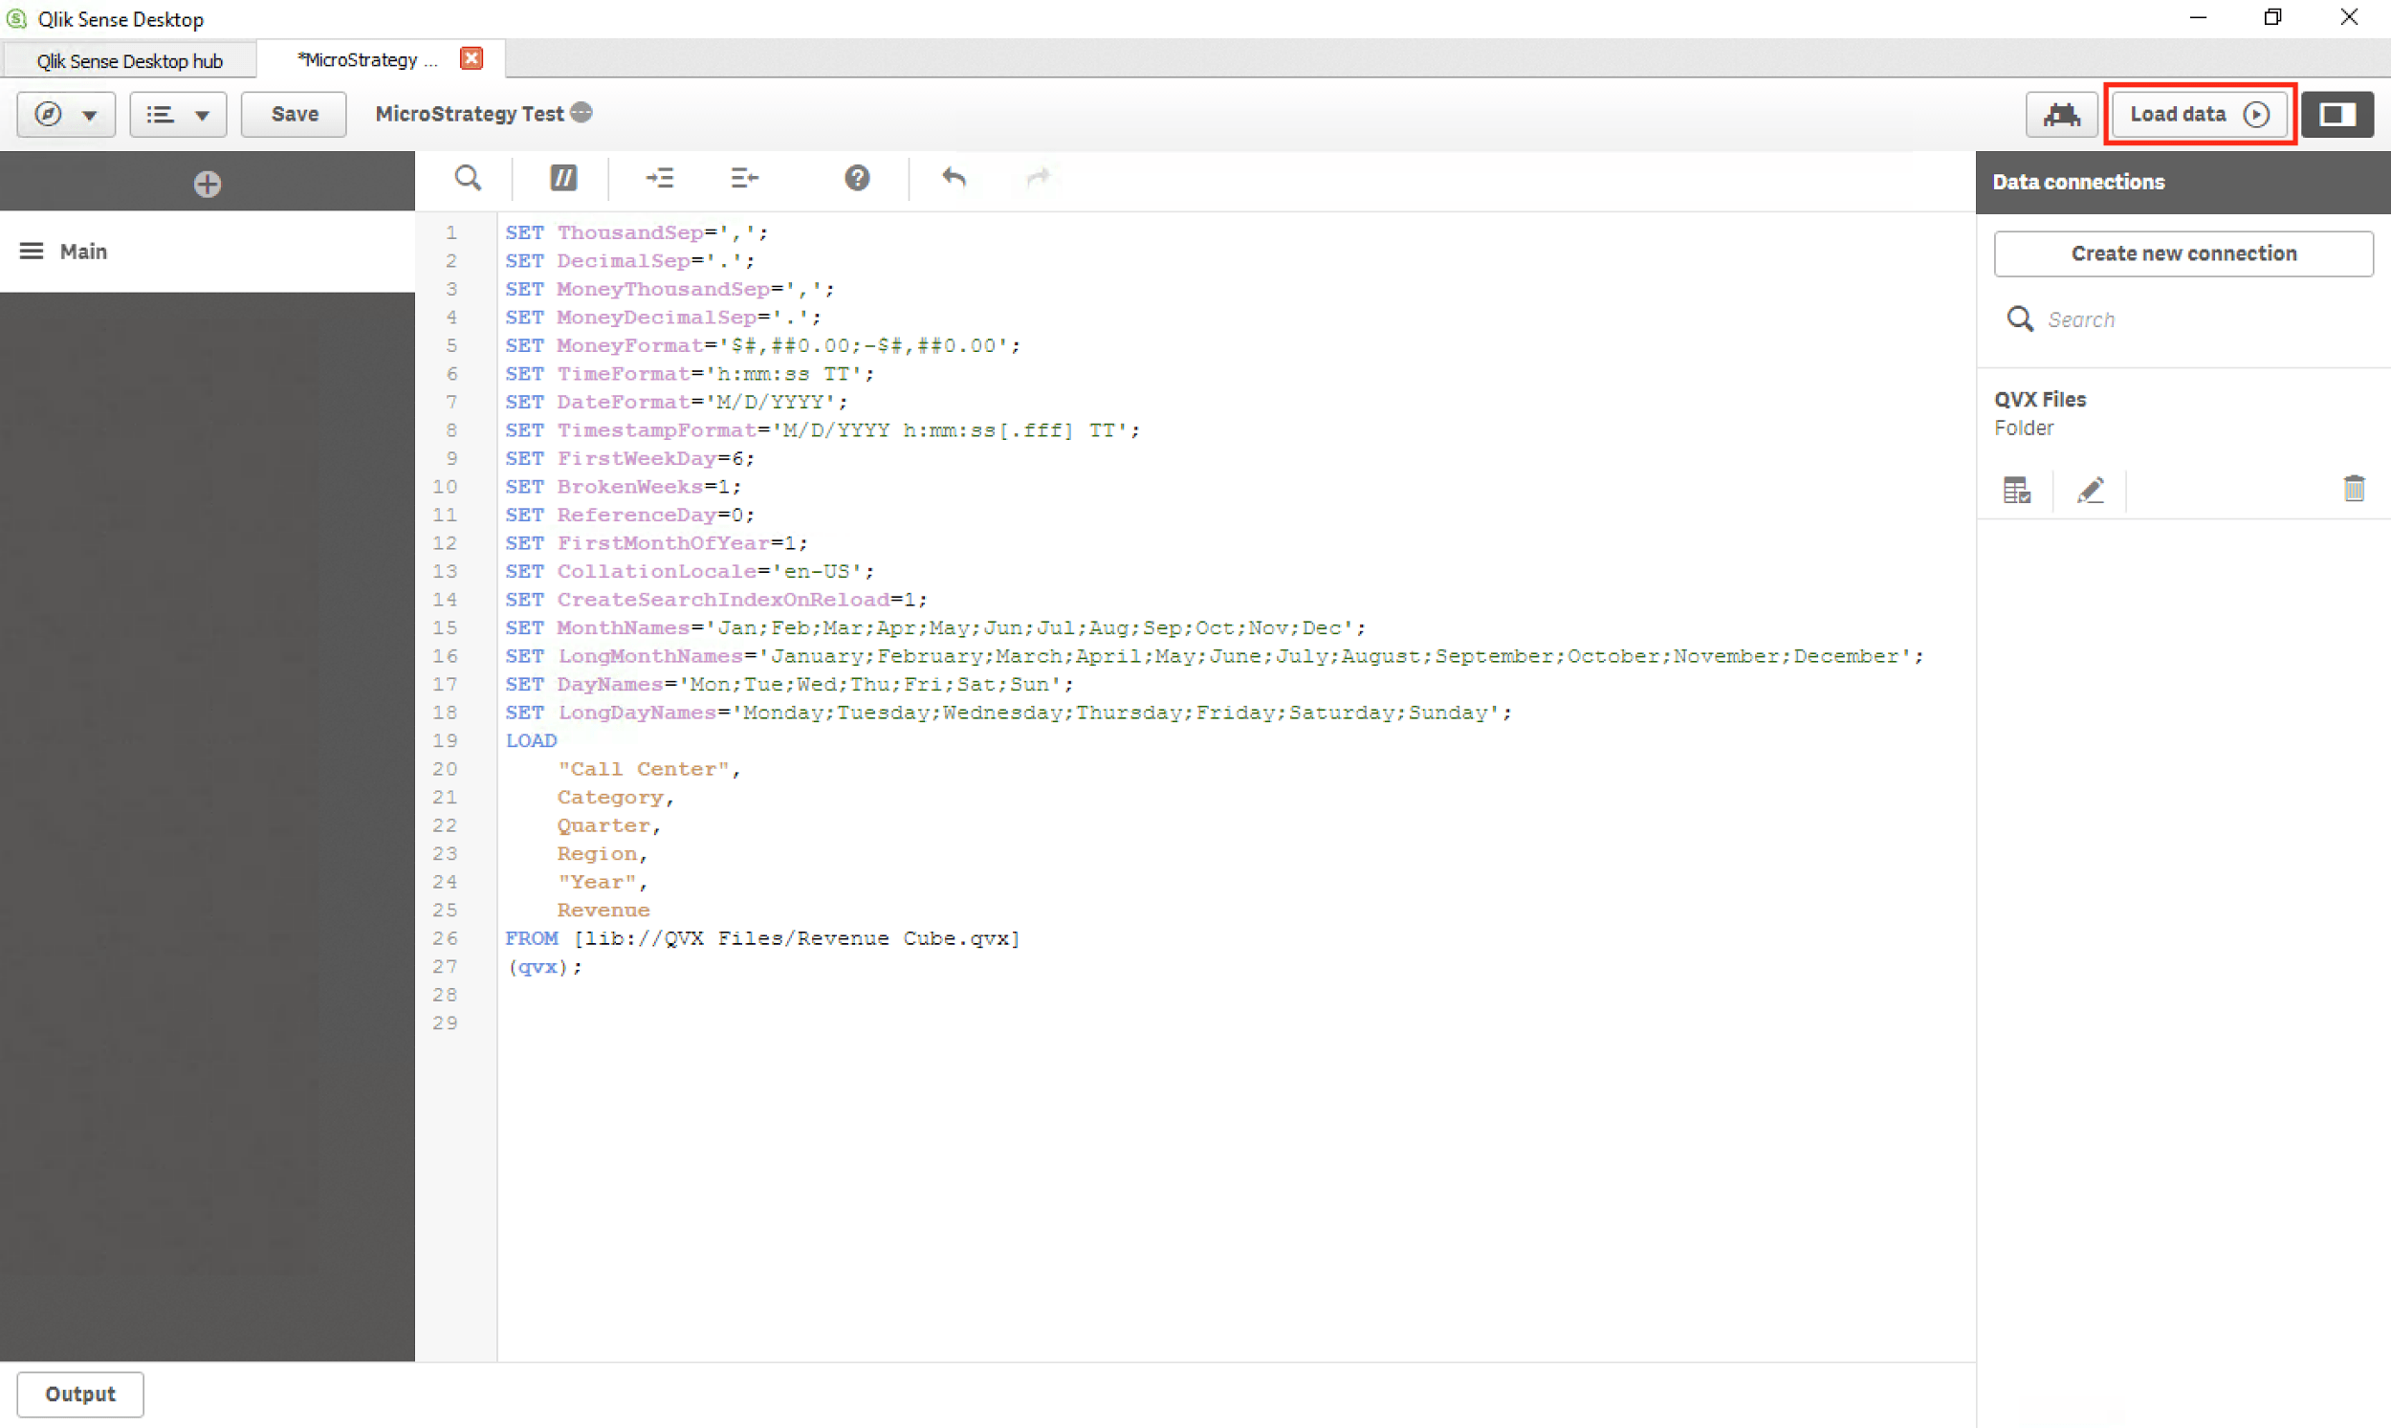Viewport: 2391px width, 1428px height.
Task: Focus the data connections Search field
Action: pos(2204,319)
